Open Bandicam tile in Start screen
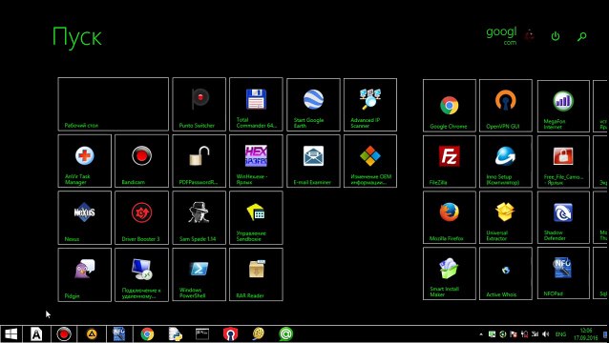Image resolution: width=609 pixels, height=343 pixels. click(142, 161)
